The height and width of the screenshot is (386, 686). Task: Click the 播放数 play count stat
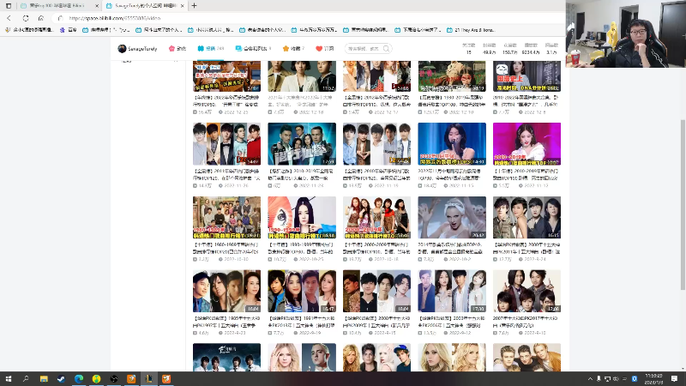point(531,49)
